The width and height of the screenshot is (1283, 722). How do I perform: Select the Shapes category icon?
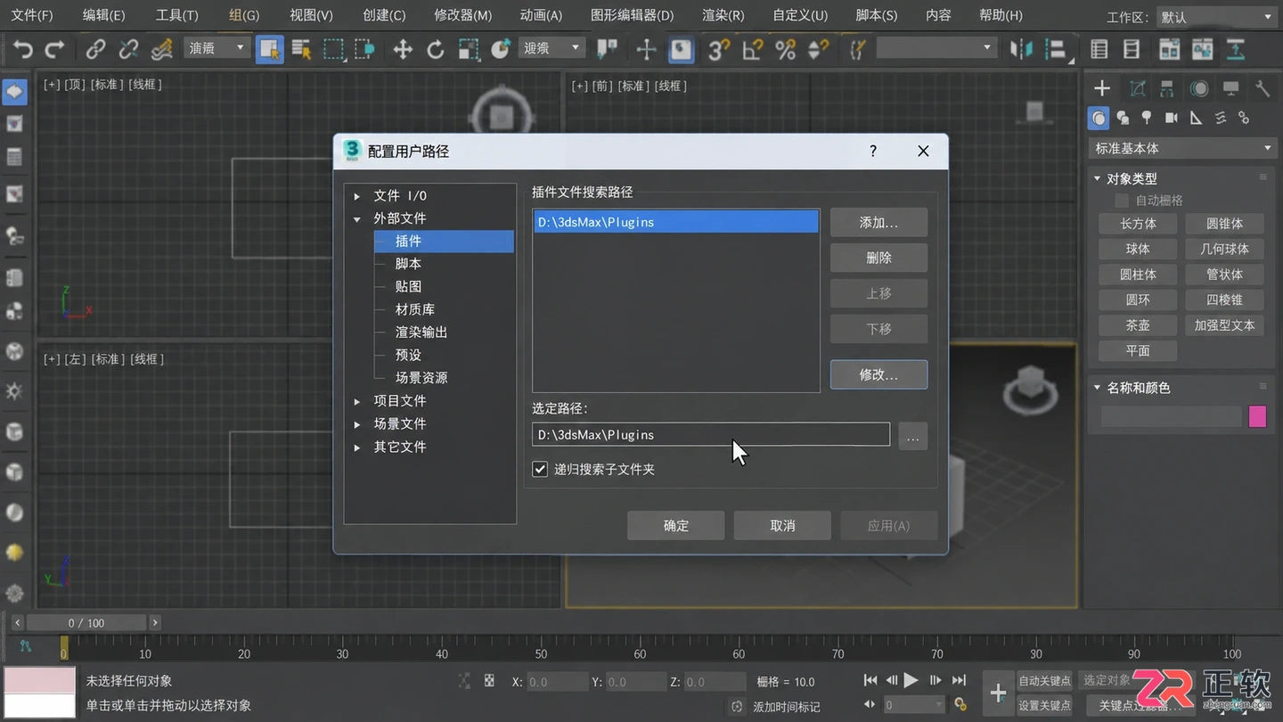1123,118
